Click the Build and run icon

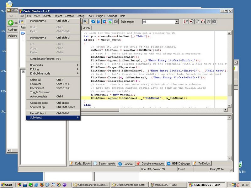[104, 22]
